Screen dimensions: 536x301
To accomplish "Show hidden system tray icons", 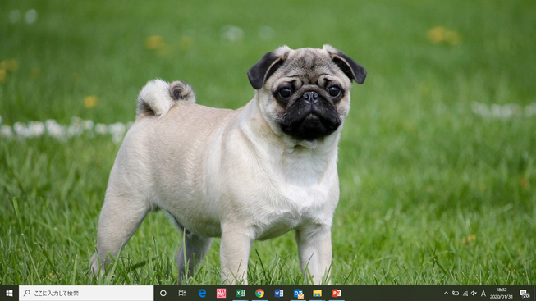I will tap(446, 293).
